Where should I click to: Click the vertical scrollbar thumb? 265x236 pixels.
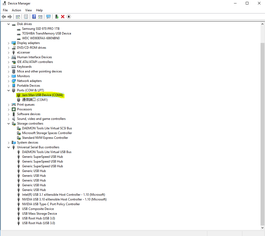click(x=262, y=134)
